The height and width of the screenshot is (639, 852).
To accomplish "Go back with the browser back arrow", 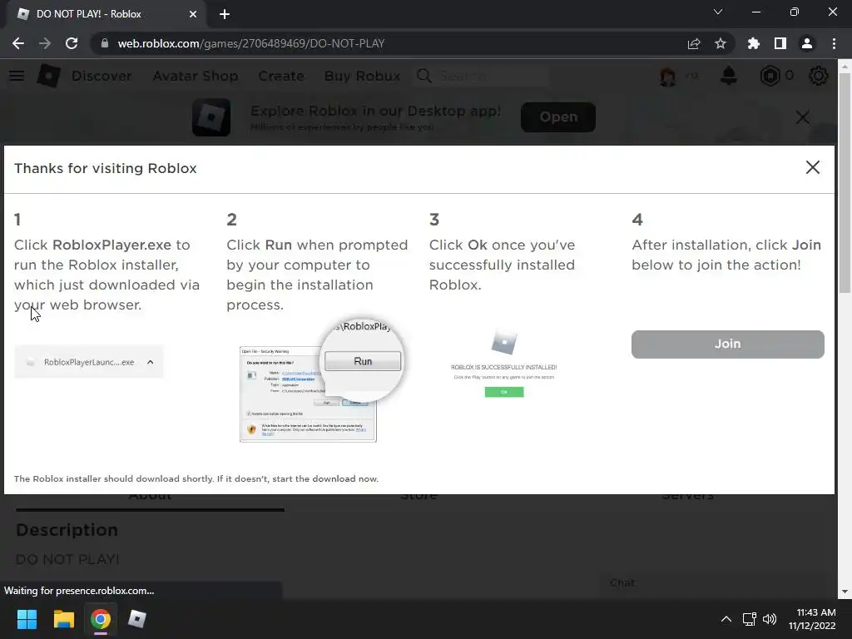I will [x=18, y=43].
